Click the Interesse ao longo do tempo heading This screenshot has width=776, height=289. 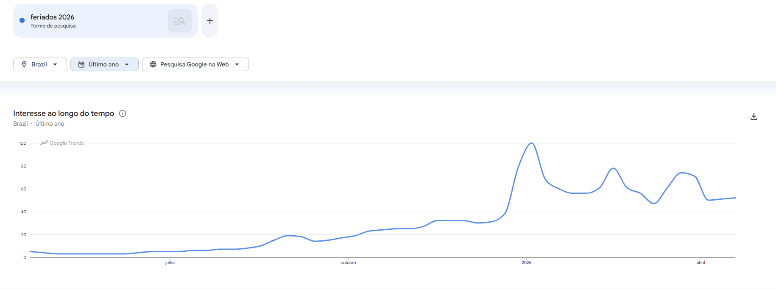click(x=64, y=113)
